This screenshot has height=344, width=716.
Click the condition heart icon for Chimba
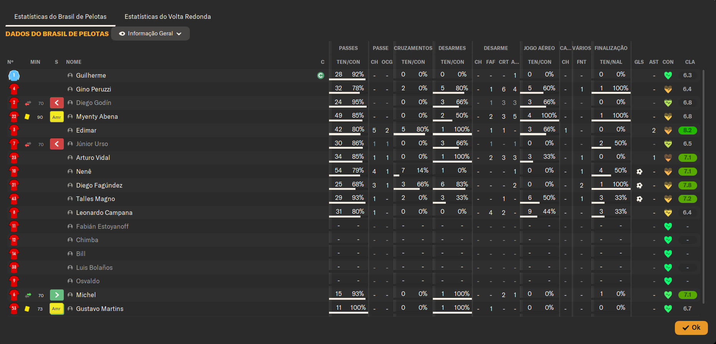(668, 240)
